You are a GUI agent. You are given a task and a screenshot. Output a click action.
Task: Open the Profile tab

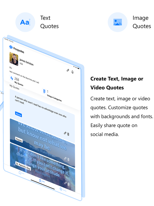click(x=42, y=181)
